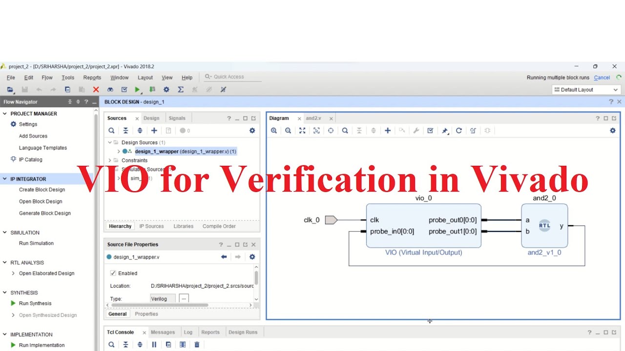Click Regenerate Layout refresh icon in Diagram toolbar

459,131
